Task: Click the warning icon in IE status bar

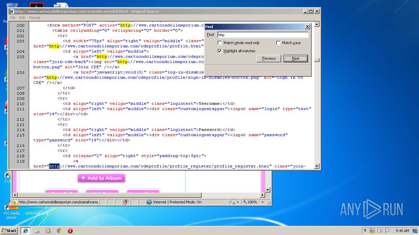Action: (x=15, y=202)
